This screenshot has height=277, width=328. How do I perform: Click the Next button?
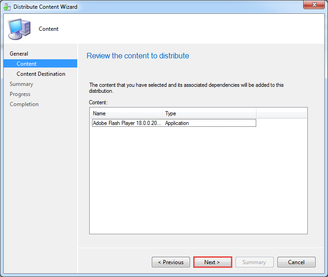pos(212,262)
